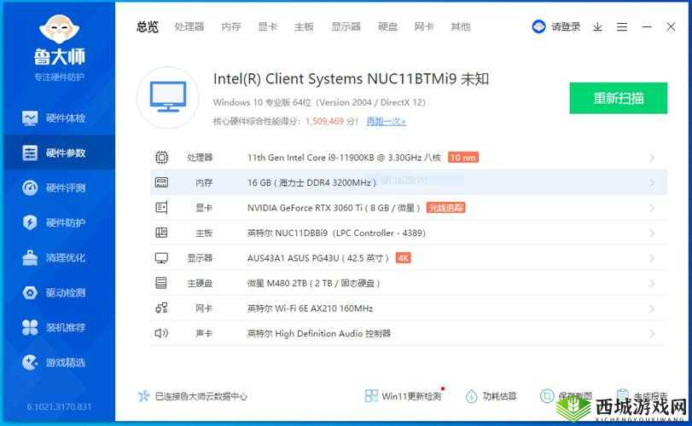Select 硬件评测 benchmark in sidebar
The image size is (692, 426).
pos(56,188)
